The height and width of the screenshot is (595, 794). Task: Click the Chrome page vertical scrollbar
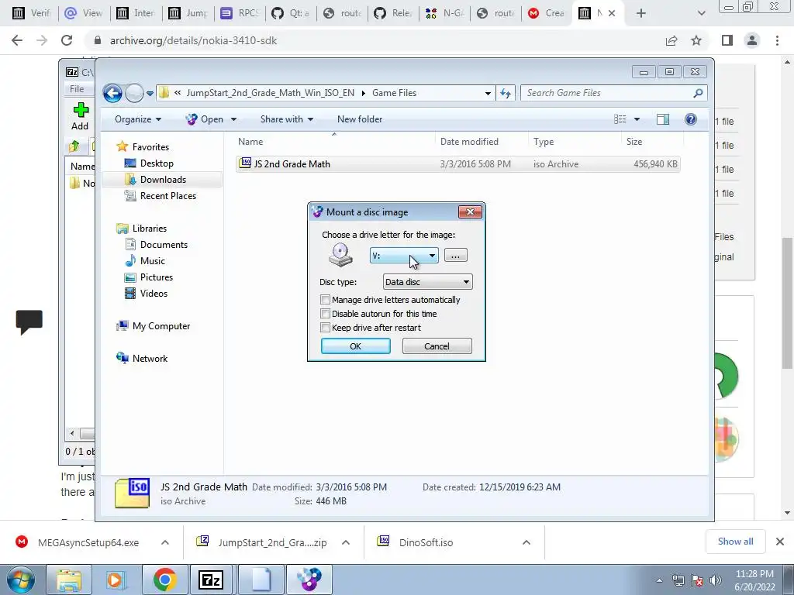[x=787, y=304]
